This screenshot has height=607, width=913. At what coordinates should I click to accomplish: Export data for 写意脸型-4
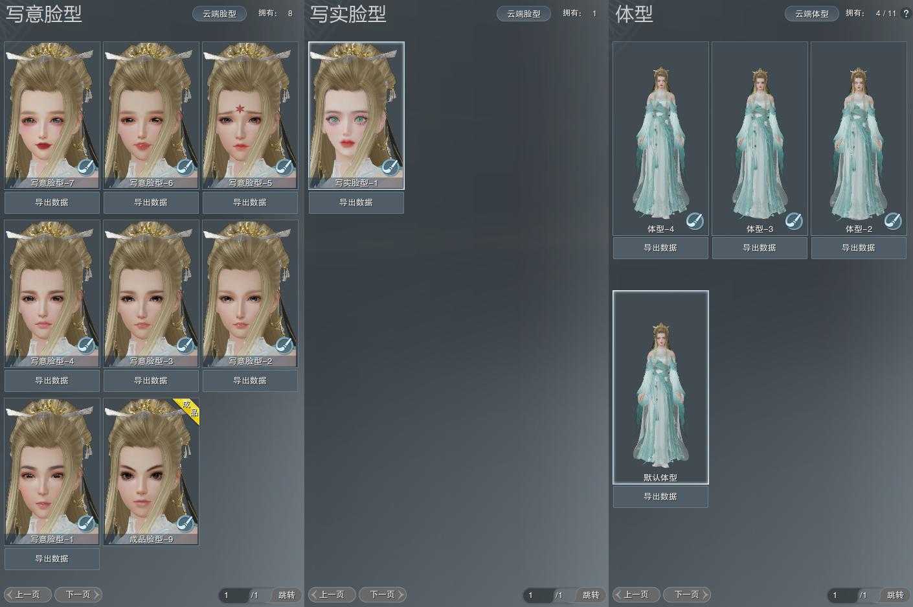[x=52, y=381]
